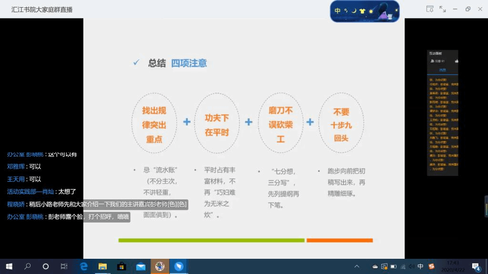Open DingTalk from the Windows taskbar

(179, 266)
